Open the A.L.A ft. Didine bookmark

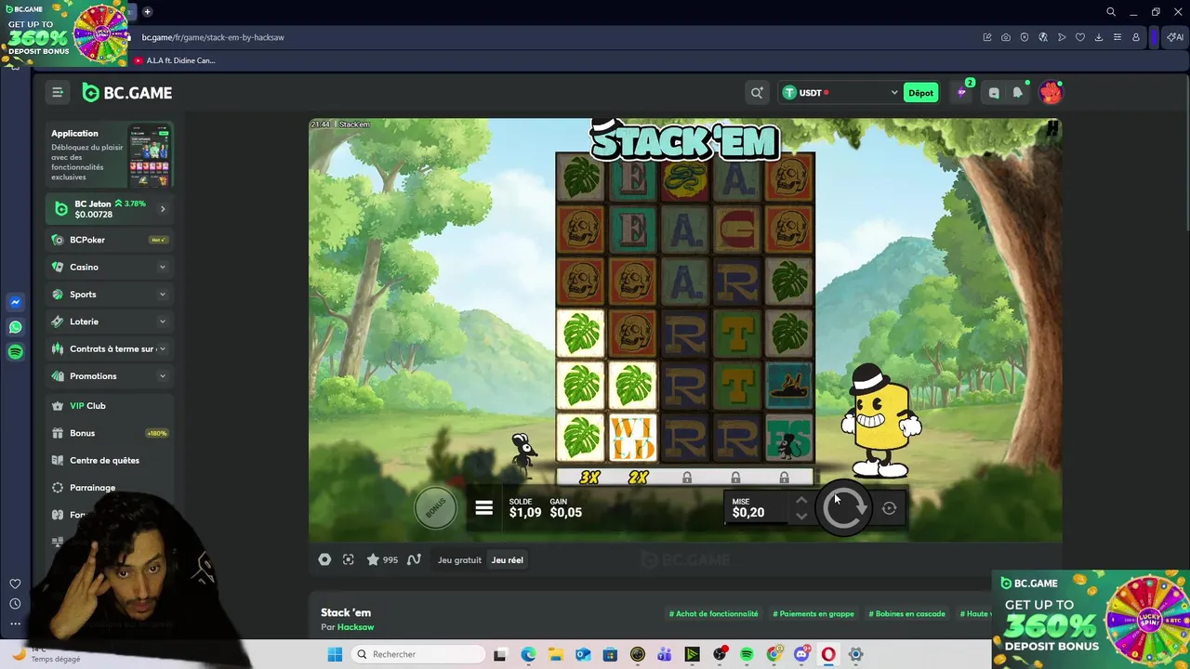click(174, 60)
